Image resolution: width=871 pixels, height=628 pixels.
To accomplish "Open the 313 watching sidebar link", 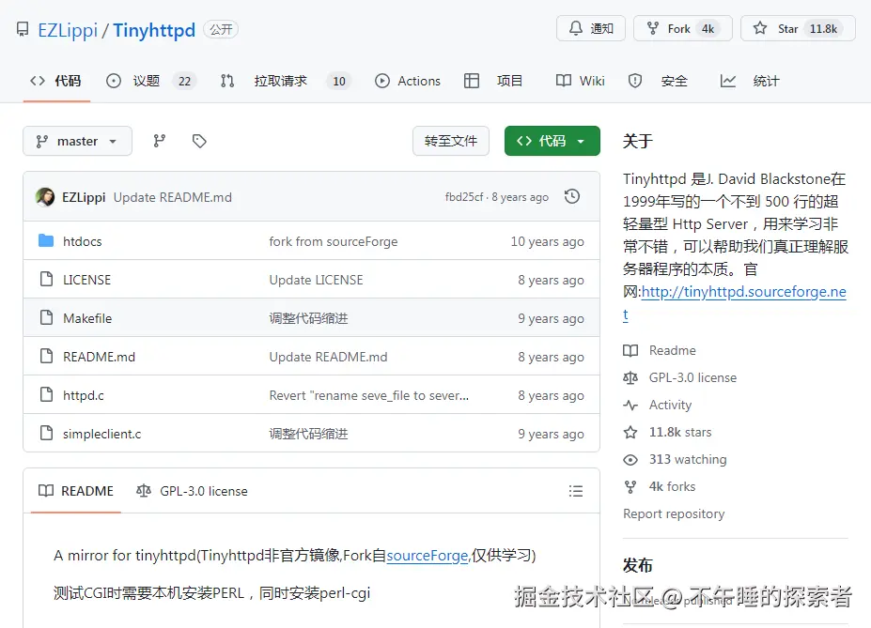I will click(688, 459).
